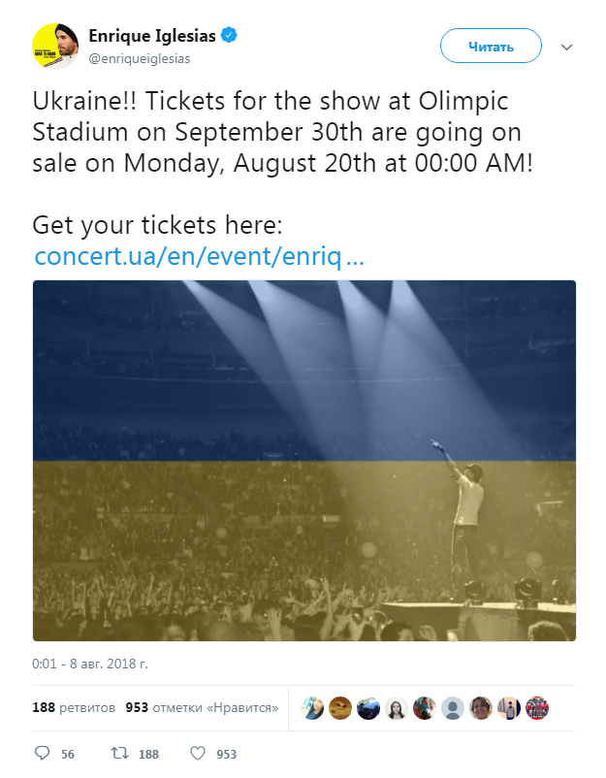Click the blue verified badge

pyautogui.click(x=229, y=36)
